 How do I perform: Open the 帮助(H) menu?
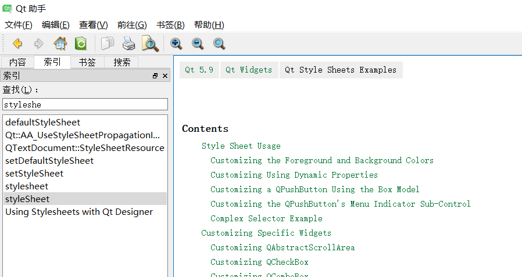click(209, 25)
